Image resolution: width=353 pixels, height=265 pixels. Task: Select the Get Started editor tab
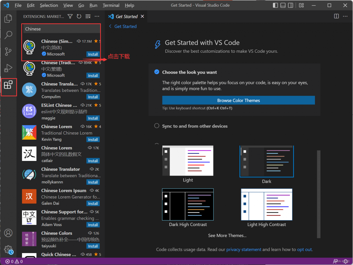click(x=127, y=17)
